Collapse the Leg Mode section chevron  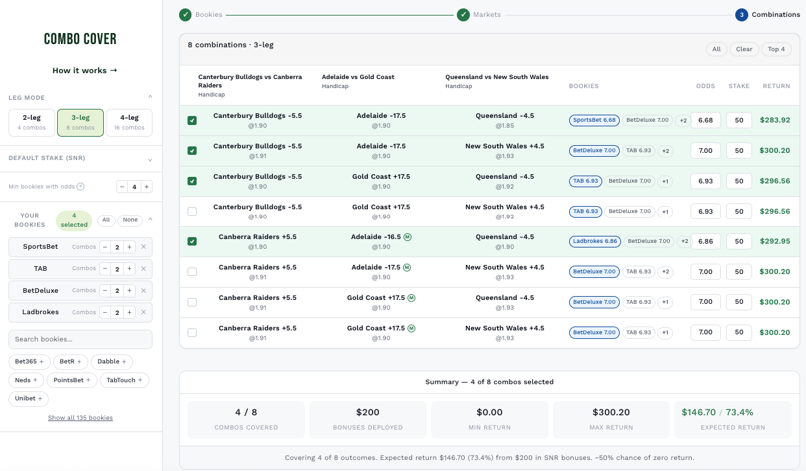click(x=150, y=97)
